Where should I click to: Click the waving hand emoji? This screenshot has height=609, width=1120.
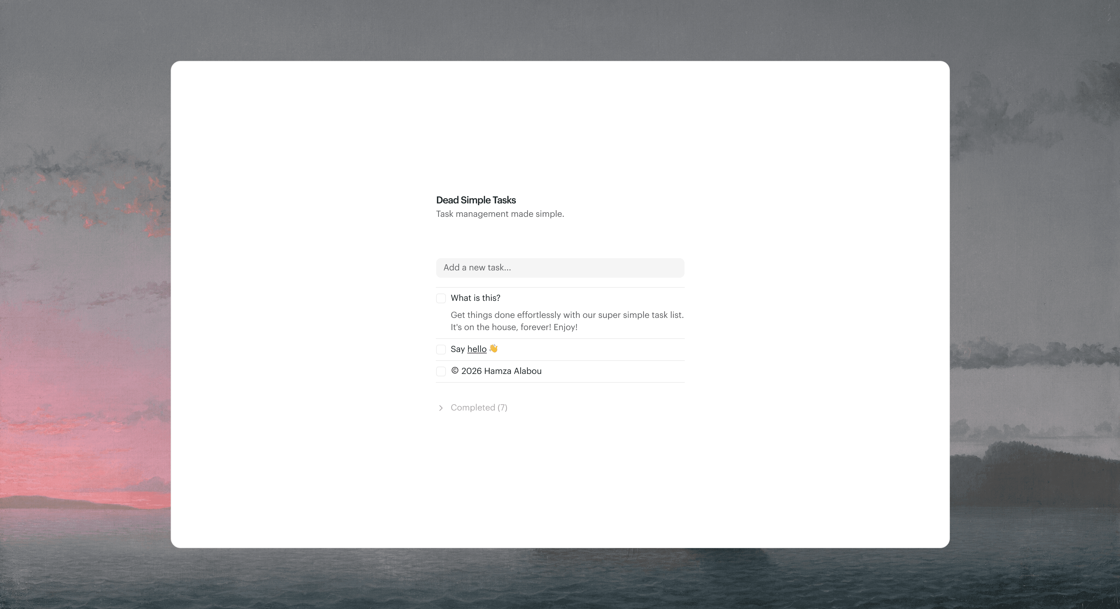click(493, 348)
